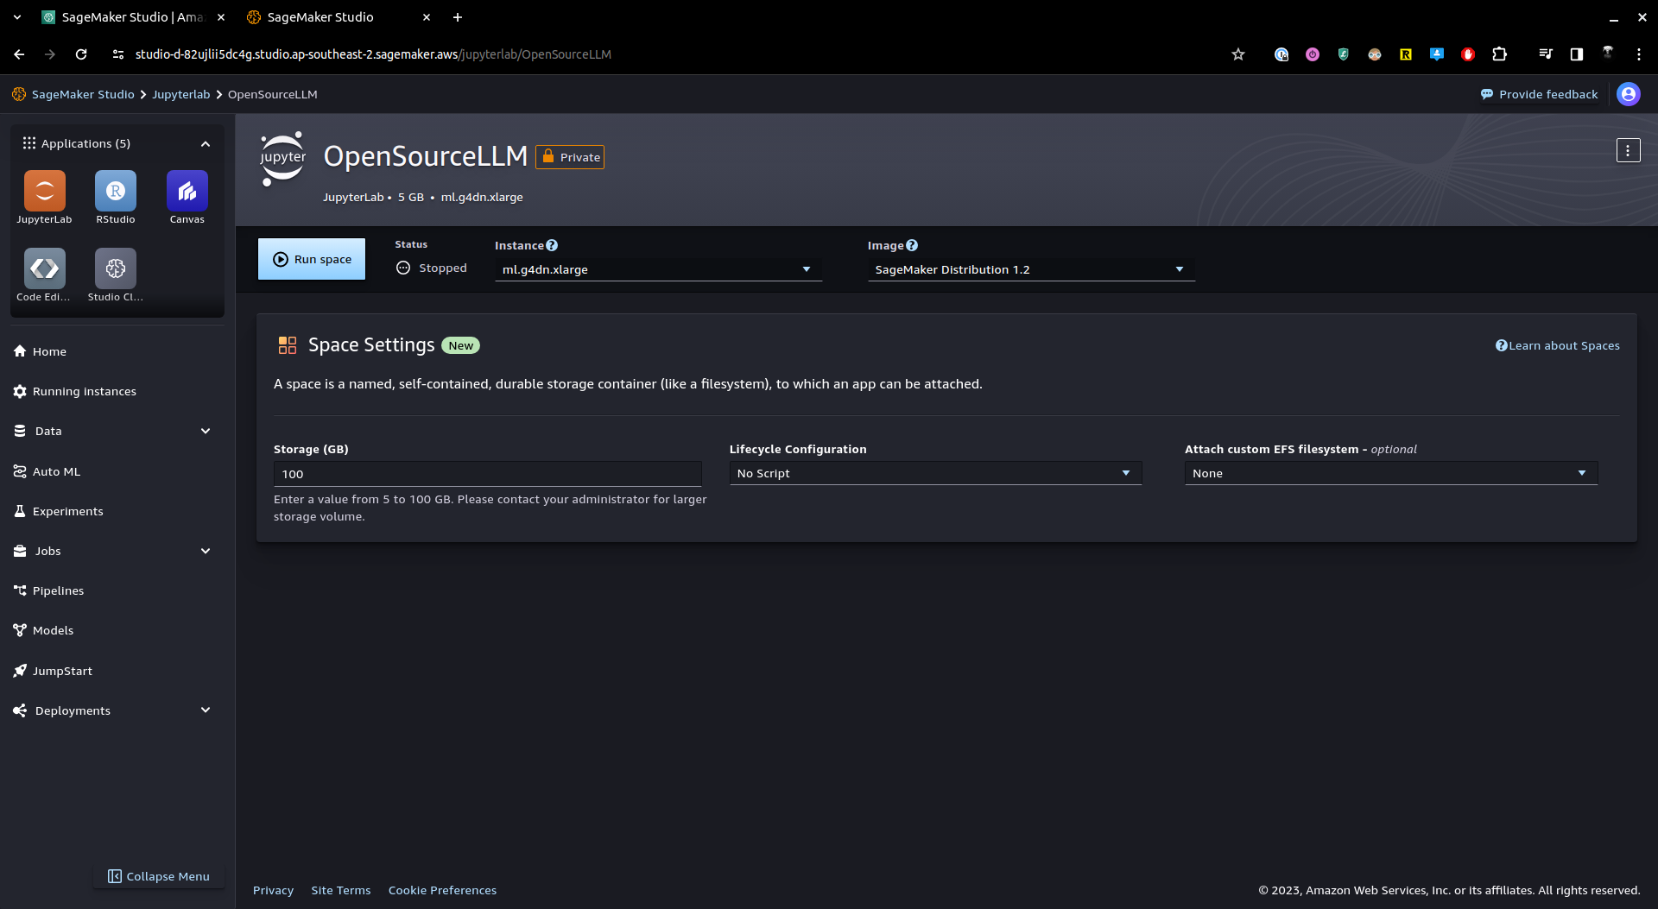1658x909 pixels.
Task: Click the Instance help question-mark icon
Action: [552, 245]
